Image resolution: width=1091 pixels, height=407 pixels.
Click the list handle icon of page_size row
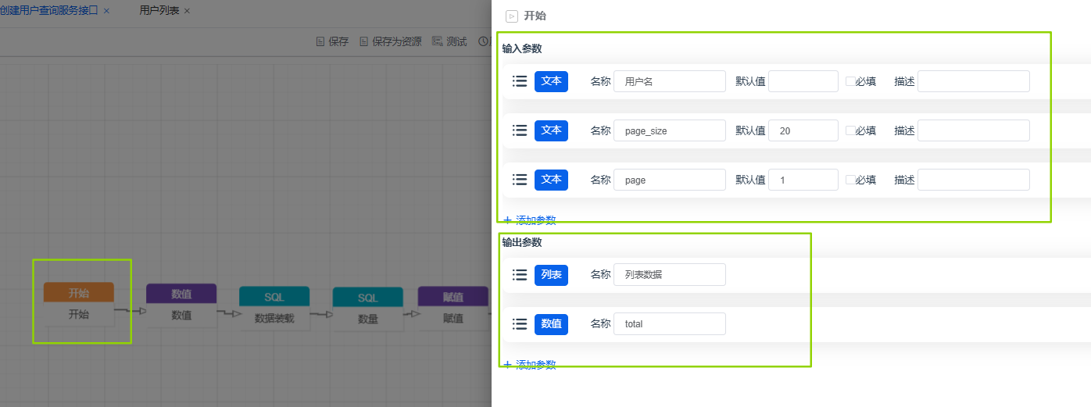(x=520, y=130)
